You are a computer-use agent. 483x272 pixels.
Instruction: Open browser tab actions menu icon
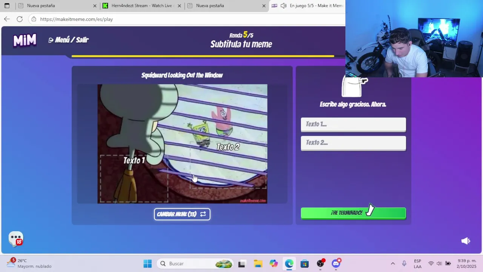coord(7,6)
